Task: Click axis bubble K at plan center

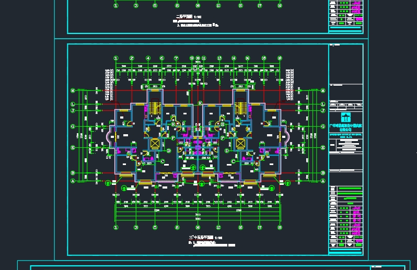Action: (x=200, y=103)
